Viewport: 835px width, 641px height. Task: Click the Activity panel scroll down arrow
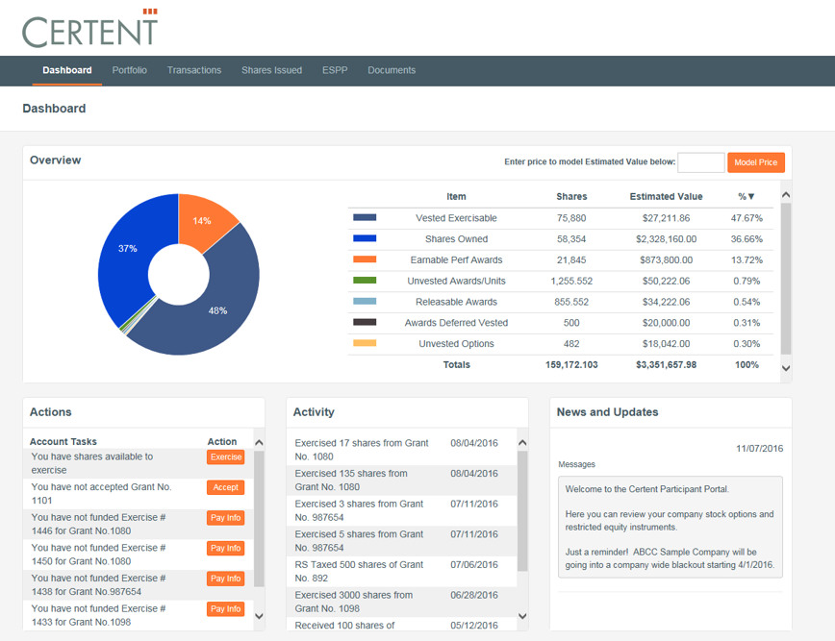pyautogui.click(x=522, y=616)
